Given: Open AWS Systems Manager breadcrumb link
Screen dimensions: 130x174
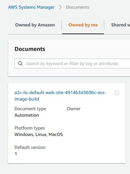Looking at the screenshot, I should click(31, 7).
